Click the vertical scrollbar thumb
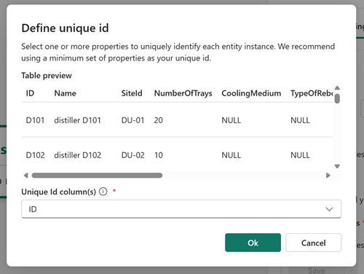The image size is (364, 274). tap(337, 98)
